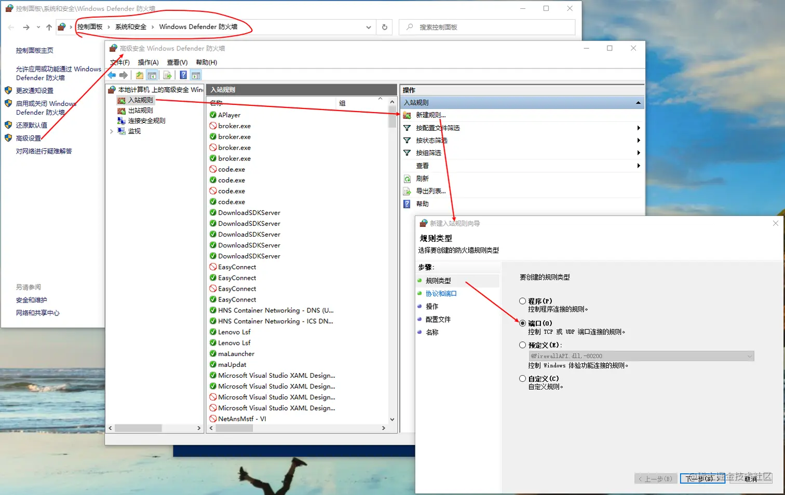Open the 对网络进行疑难解答 link

coord(44,151)
